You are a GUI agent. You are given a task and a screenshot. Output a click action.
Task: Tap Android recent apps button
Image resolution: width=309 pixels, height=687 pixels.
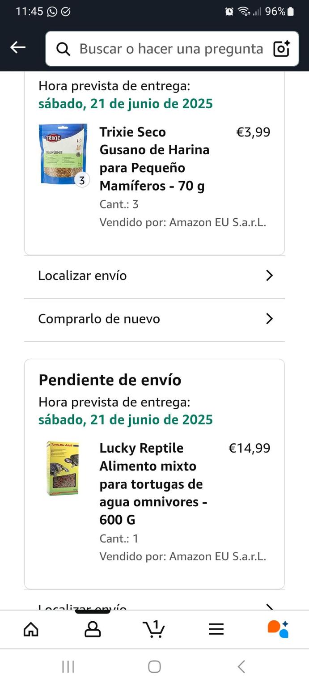point(68,667)
